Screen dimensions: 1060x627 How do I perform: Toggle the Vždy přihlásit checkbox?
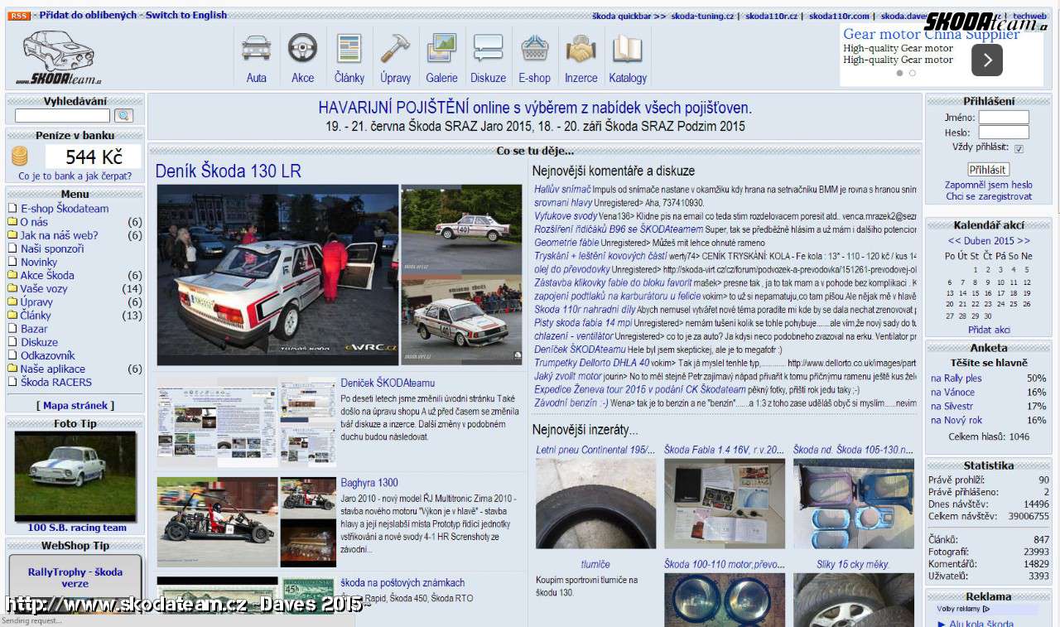(1019, 149)
